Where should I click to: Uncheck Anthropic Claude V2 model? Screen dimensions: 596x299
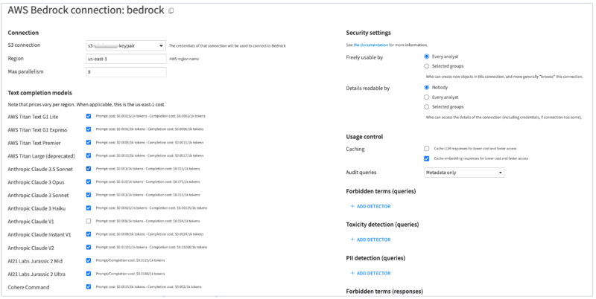coord(89,248)
